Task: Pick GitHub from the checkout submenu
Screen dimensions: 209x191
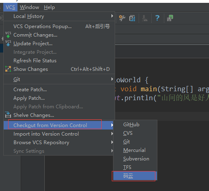Action: point(135,125)
